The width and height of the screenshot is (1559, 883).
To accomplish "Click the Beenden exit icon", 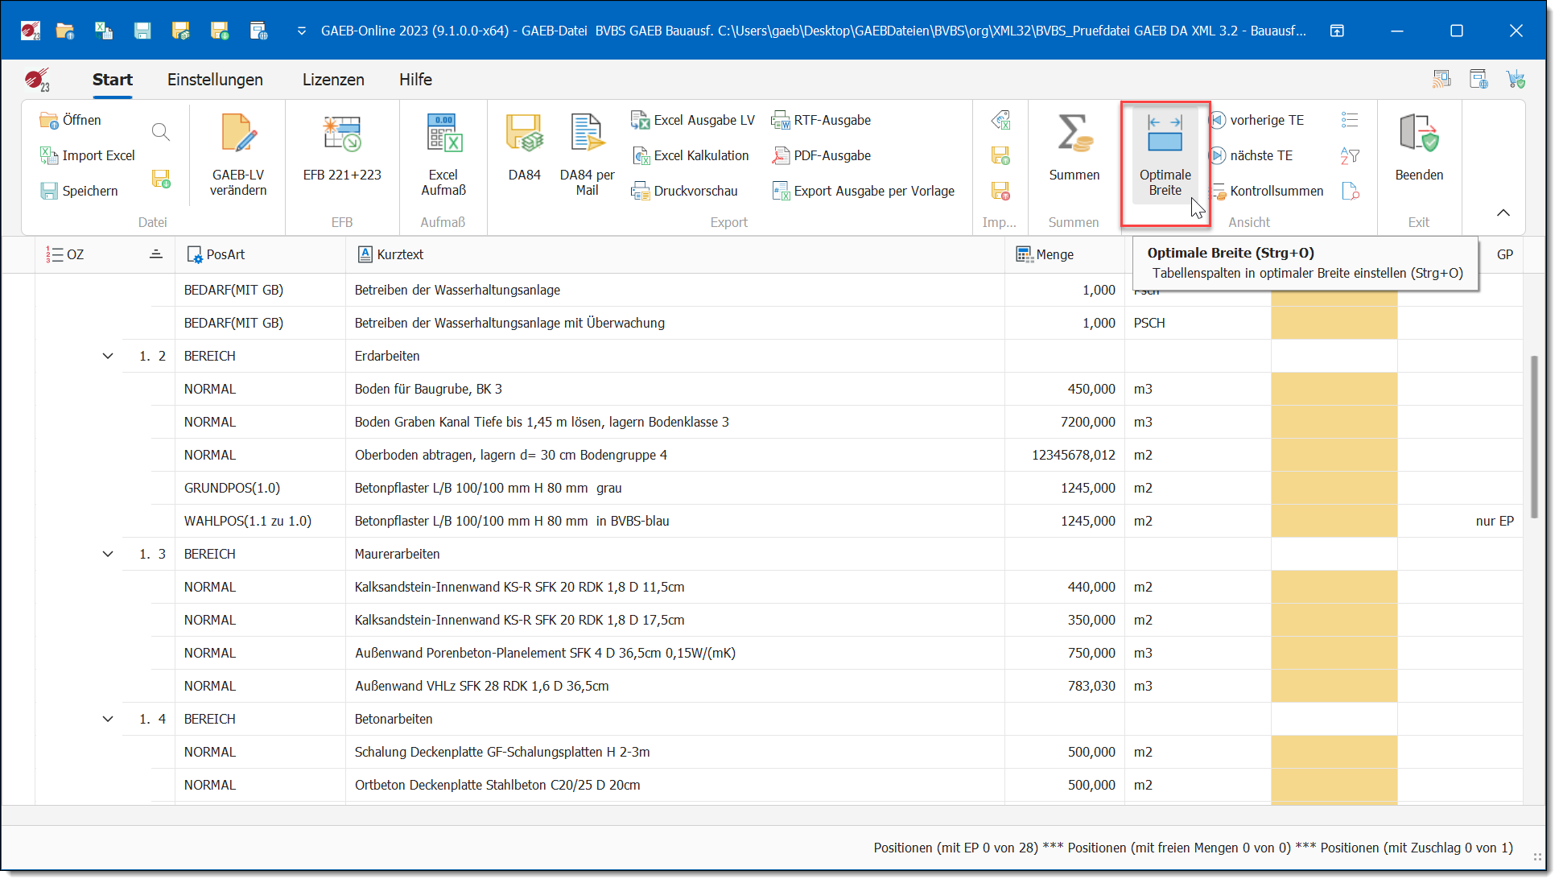I will pyautogui.click(x=1418, y=135).
